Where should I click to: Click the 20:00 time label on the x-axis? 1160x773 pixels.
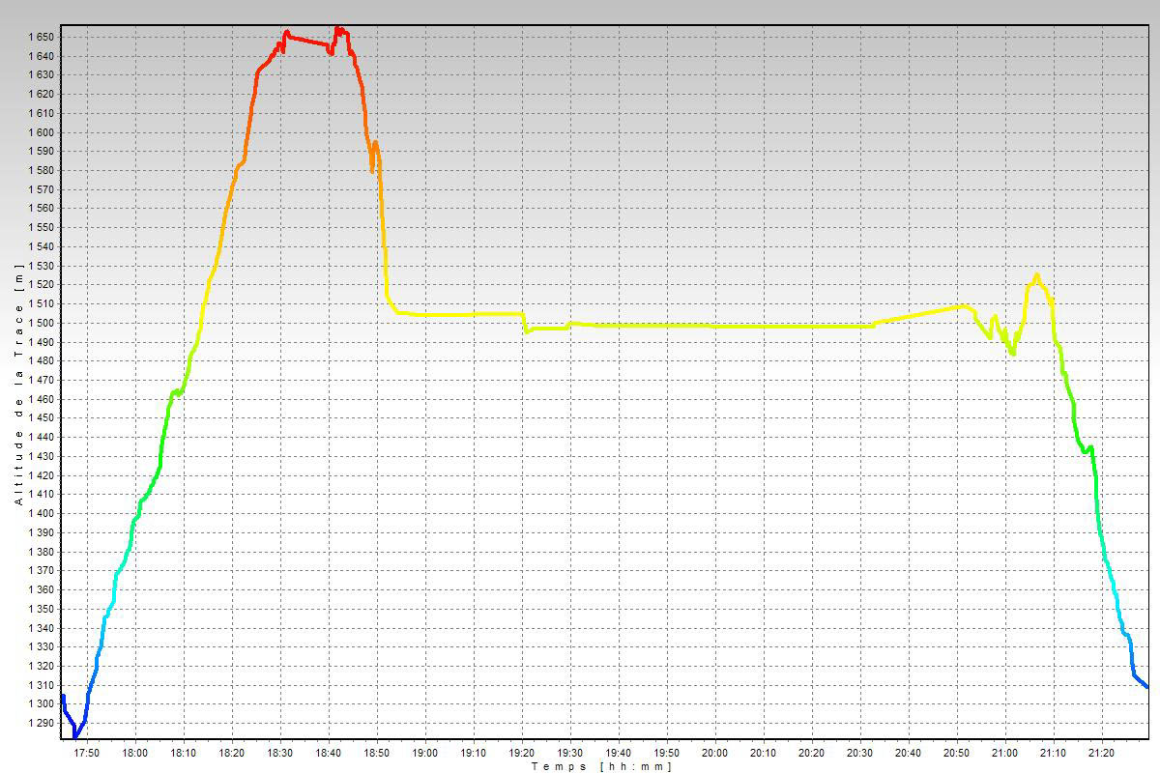715,753
